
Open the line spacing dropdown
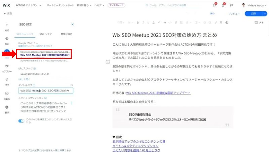click(x=197, y=22)
